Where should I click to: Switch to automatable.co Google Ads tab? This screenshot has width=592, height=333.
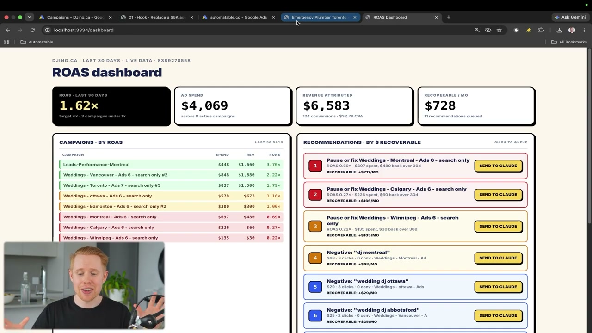click(x=238, y=17)
